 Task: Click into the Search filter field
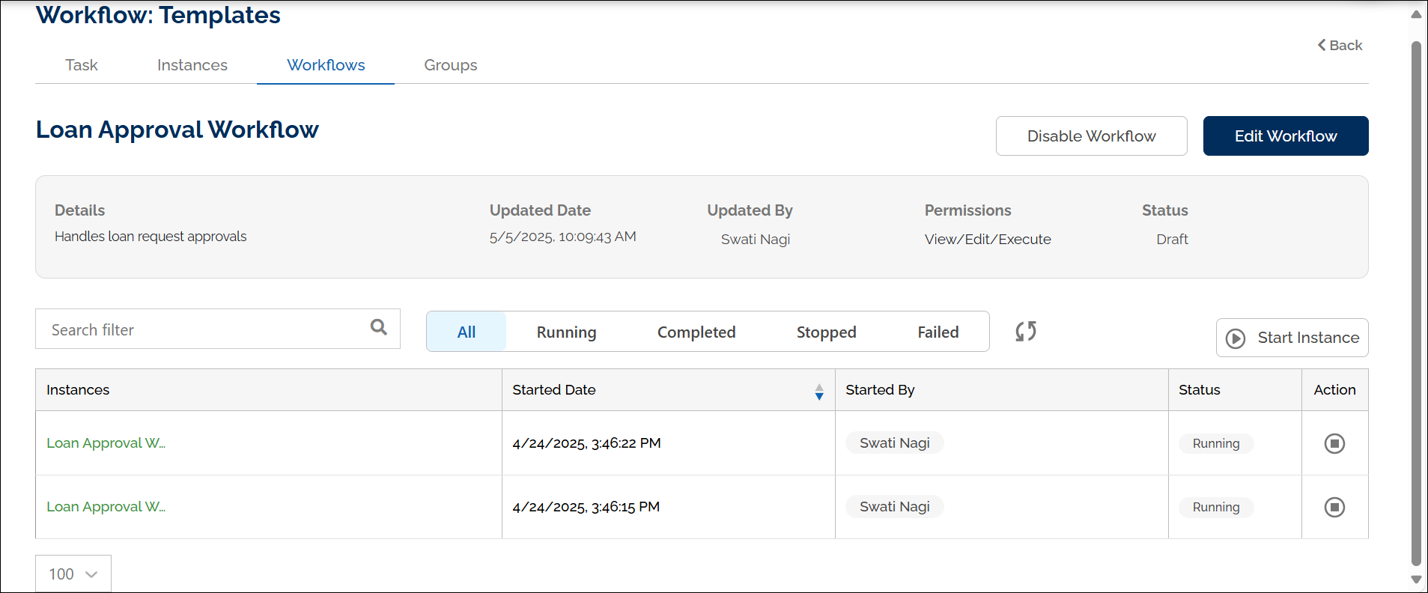point(202,329)
